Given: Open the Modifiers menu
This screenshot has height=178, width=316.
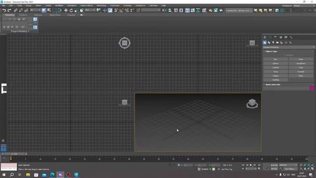Looking at the screenshot, I should coord(59,5).
